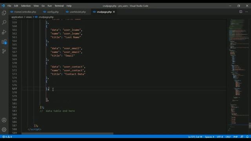Close the crudpage.php tab

(114, 12)
